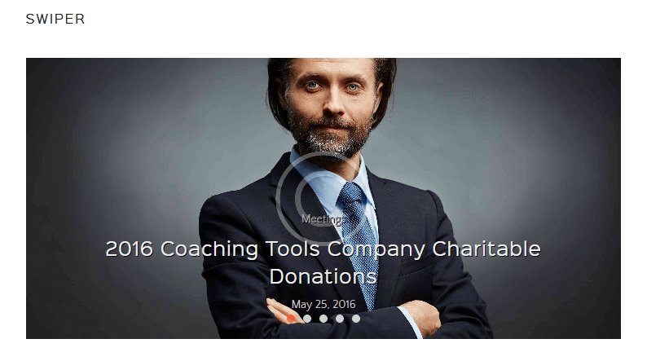
Task: Open the Meetings category link
Action: (323, 219)
